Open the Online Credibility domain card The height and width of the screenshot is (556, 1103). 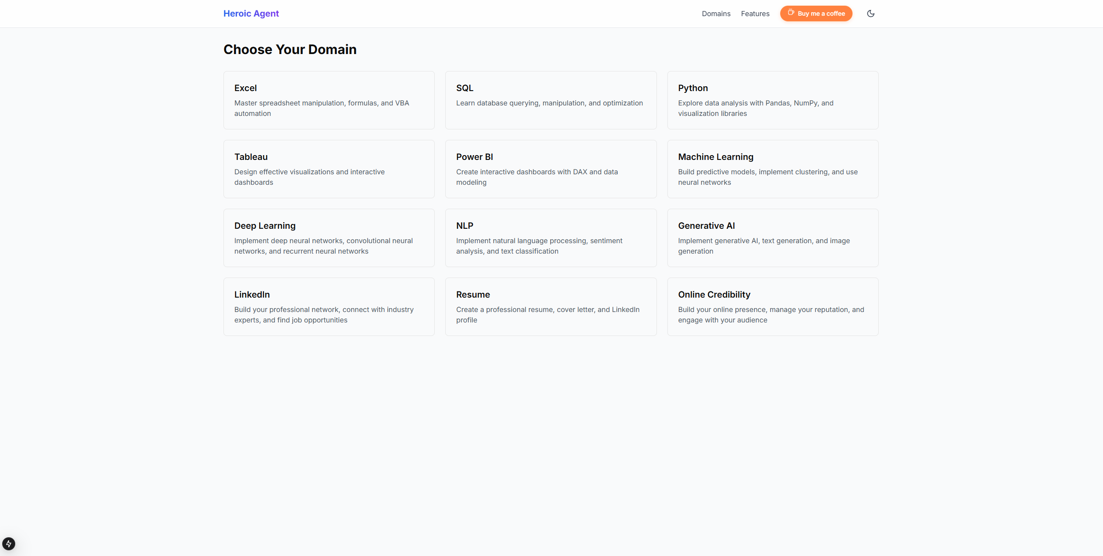click(x=773, y=307)
